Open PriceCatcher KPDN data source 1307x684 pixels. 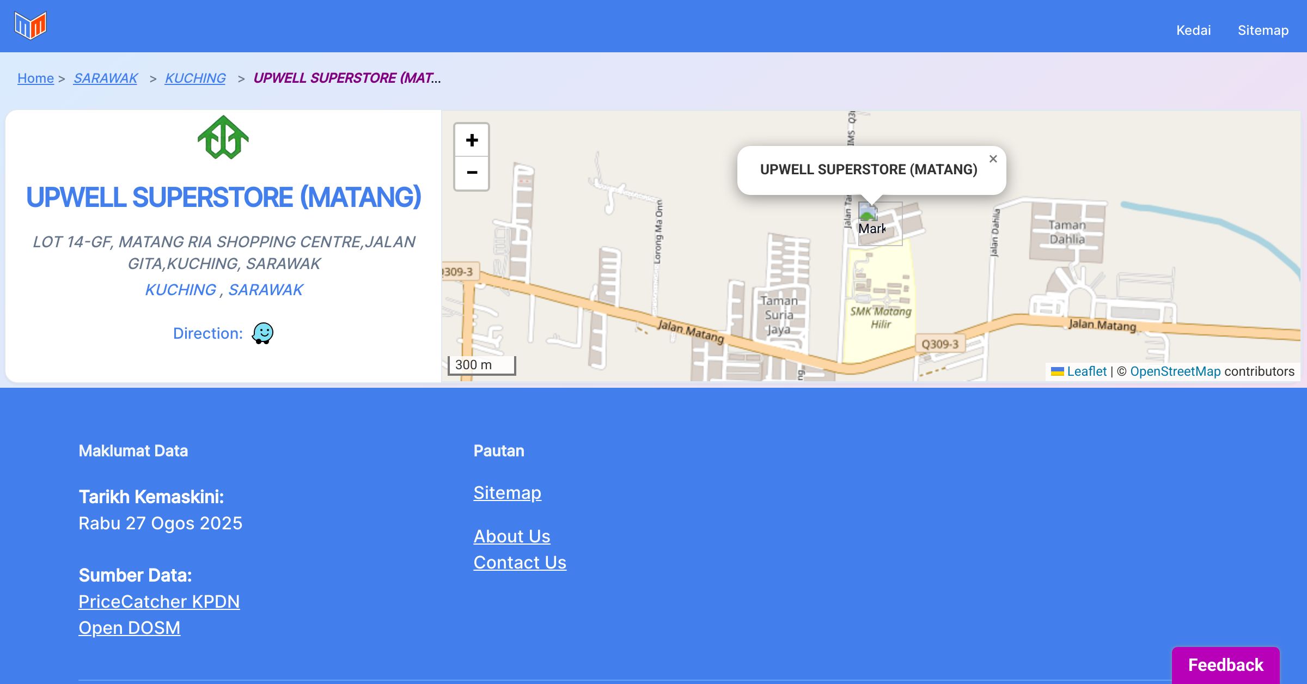point(159,602)
